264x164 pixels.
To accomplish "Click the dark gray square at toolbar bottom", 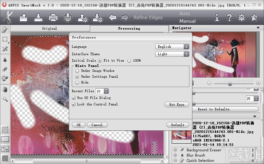I will click(5, 158).
